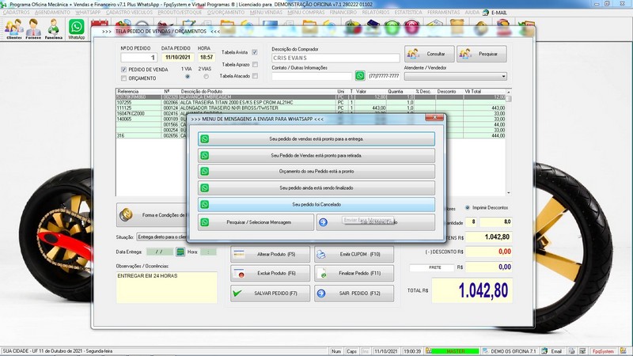Send the 'Seu pedido foi Cancelado' message

(x=316, y=205)
